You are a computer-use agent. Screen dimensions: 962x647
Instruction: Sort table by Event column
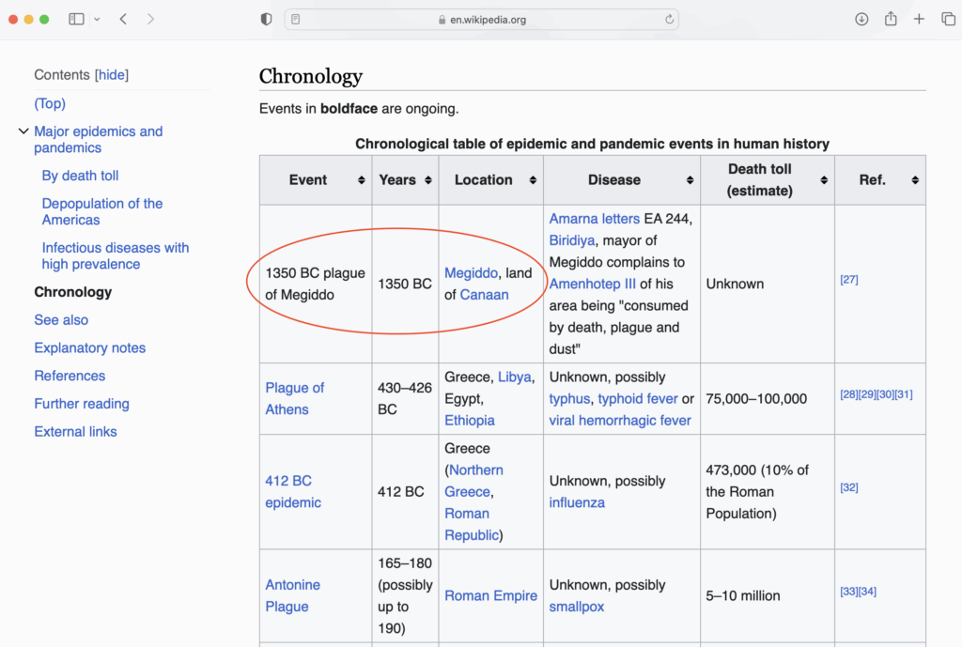362,180
